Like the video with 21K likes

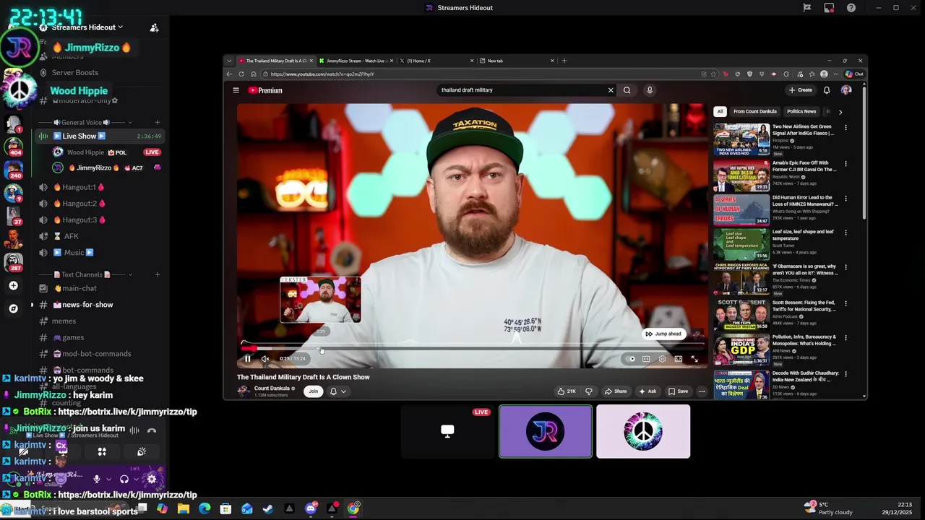click(567, 391)
